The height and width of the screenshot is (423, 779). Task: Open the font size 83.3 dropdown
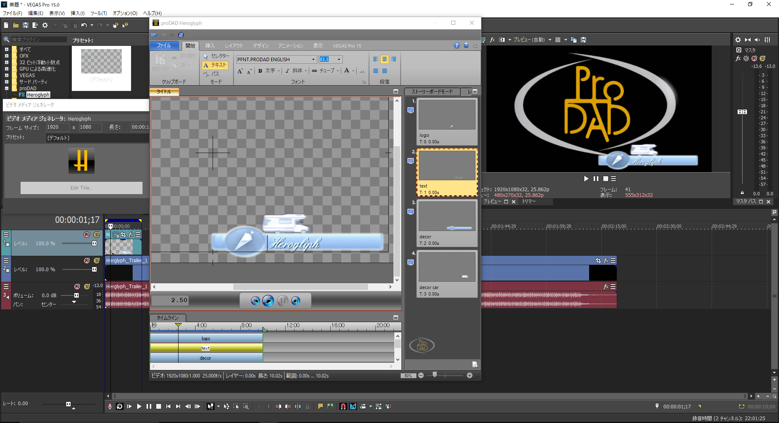coord(339,59)
